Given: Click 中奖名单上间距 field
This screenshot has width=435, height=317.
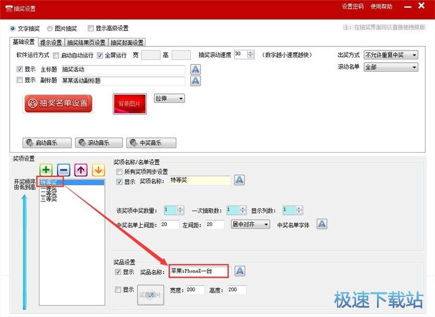Looking at the screenshot, I should (x=169, y=225).
